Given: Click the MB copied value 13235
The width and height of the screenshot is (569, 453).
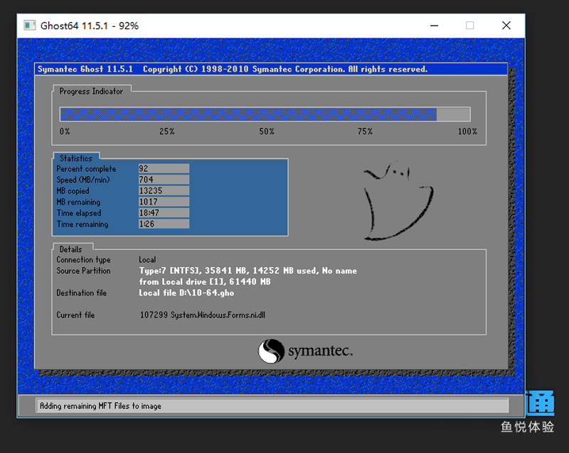Looking at the screenshot, I should click(164, 190).
